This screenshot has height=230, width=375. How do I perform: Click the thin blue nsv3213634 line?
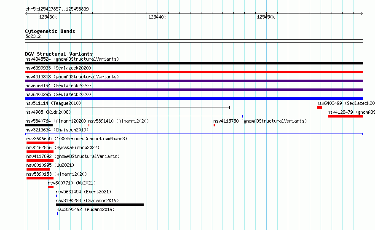194,134
